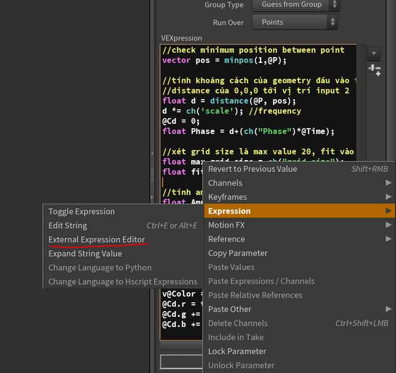
Task: Expand the Motion FX submenu
Action: (299, 225)
